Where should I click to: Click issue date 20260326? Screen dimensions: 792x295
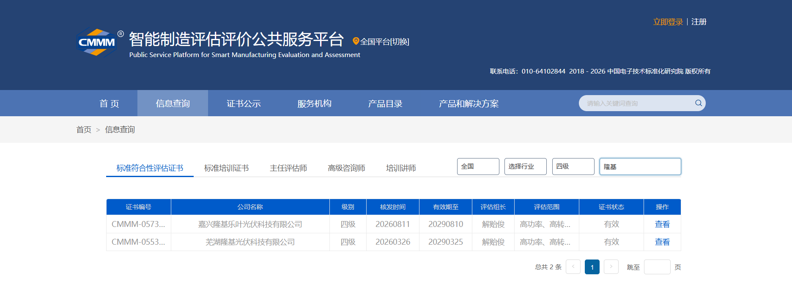392,242
